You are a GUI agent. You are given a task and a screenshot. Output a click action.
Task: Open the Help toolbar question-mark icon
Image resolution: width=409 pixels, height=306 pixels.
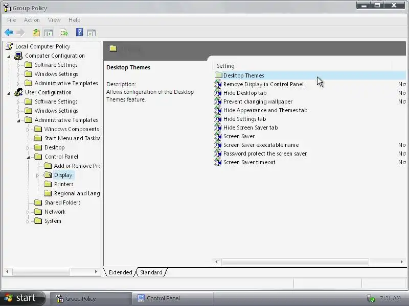(79, 32)
